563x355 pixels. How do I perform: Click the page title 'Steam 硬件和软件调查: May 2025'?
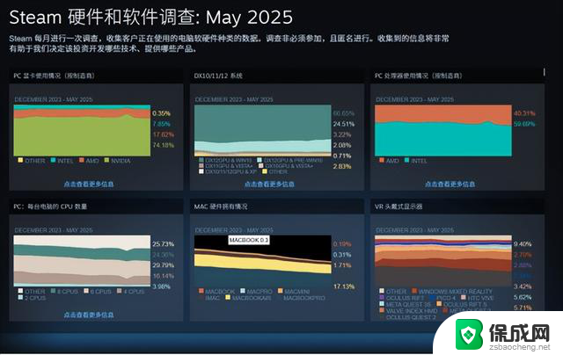150,18
